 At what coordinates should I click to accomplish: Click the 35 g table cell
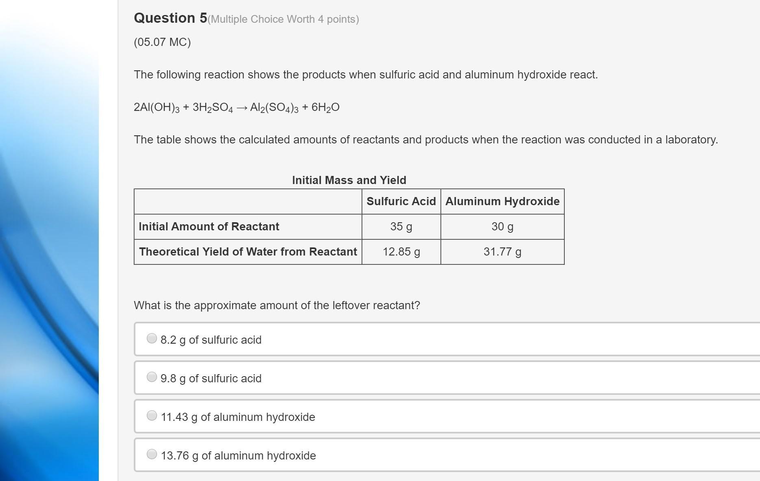[x=401, y=227]
